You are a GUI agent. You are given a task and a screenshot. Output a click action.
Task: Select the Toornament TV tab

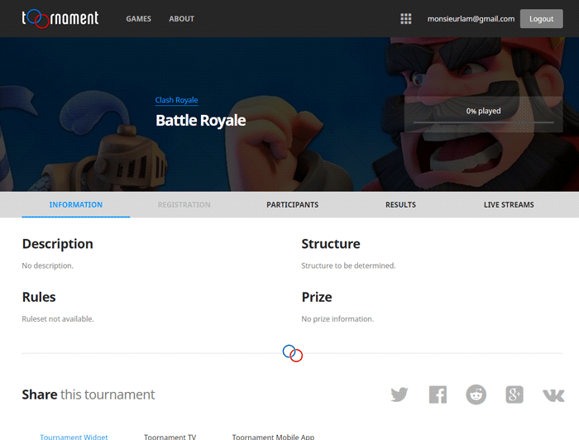(x=170, y=437)
